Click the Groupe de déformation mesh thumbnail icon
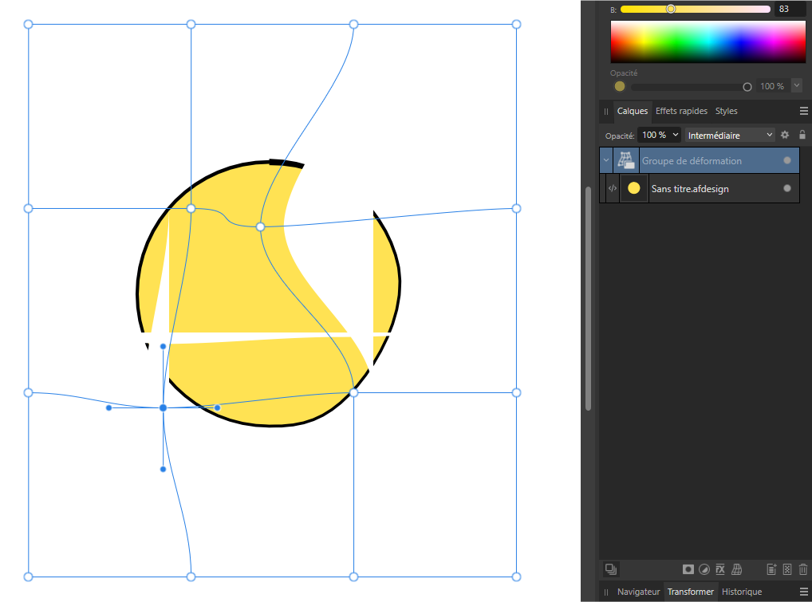This screenshot has width=812, height=602. coord(626,160)
